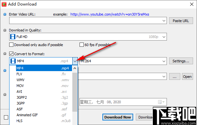Viewport: 197px width, 125px height.
Task: Select the gray radio dot beside Download in Quality
Action: (x=5, y=30)
